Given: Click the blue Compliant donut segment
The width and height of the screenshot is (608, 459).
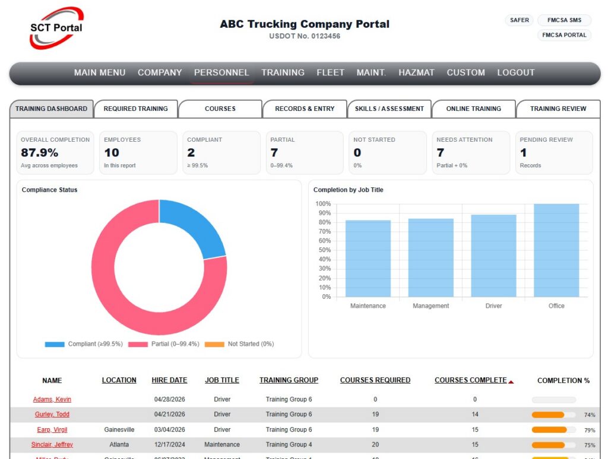Looking at the screenshot, I should point(195,225).
